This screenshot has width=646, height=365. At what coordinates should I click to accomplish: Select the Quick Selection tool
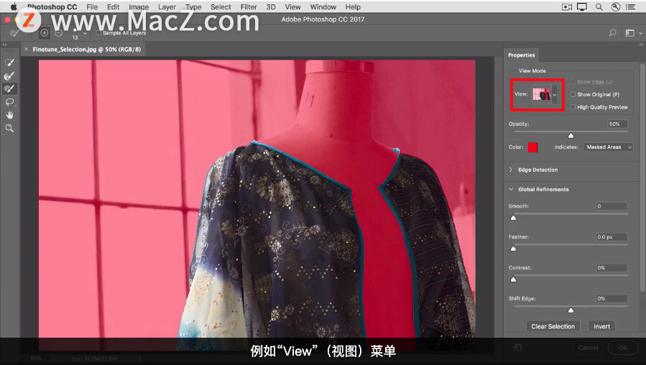pos(9,63)
